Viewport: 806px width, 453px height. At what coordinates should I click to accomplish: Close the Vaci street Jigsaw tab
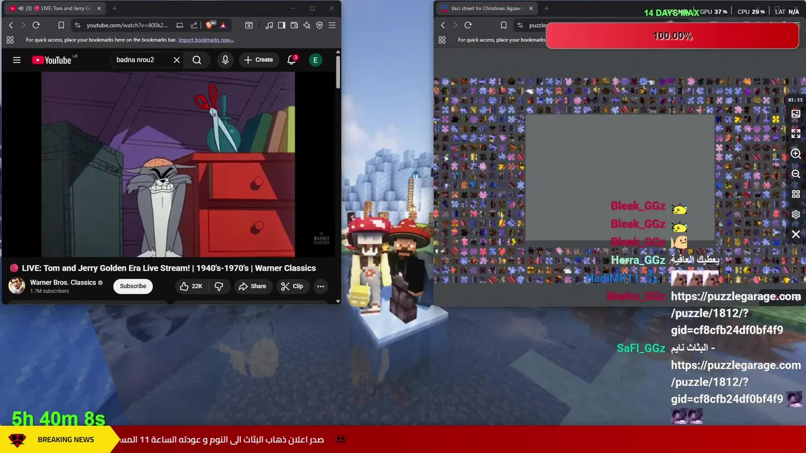[x=531, y=8]
